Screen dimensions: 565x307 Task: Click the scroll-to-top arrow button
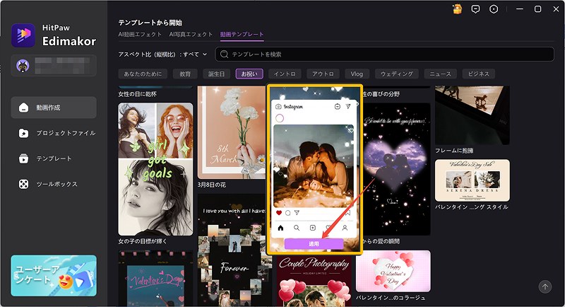pos(545,286)
